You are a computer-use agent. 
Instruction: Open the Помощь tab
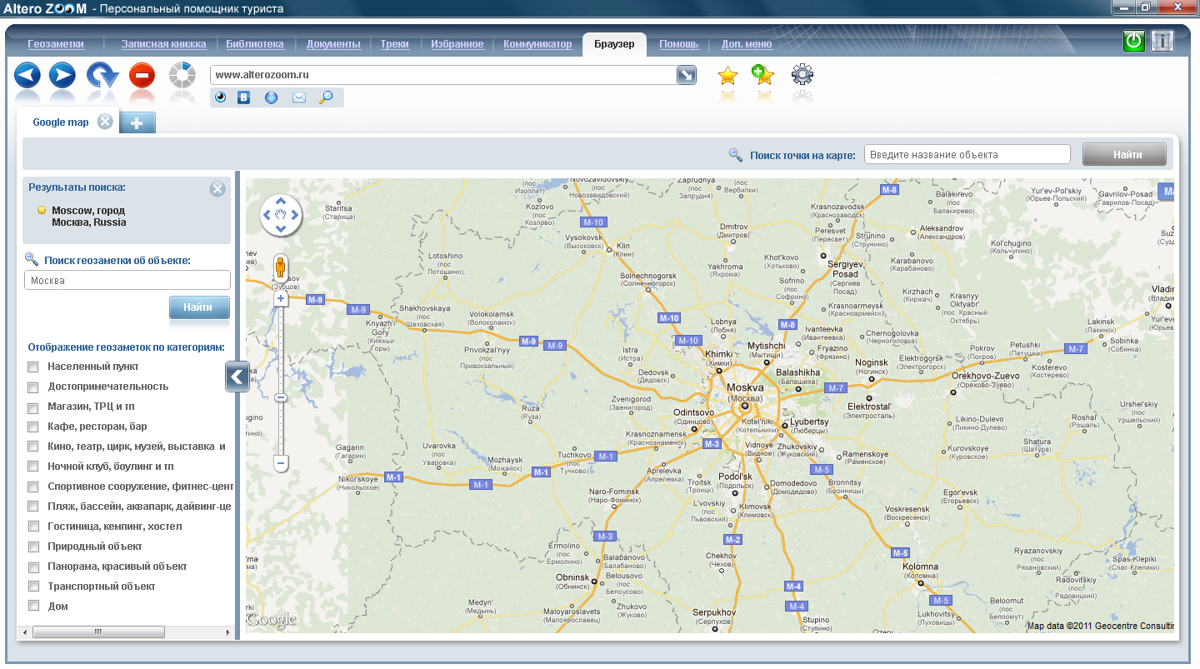pos(679,44)
